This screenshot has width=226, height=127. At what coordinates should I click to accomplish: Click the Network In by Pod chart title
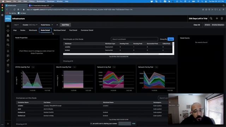pos(104,67)
